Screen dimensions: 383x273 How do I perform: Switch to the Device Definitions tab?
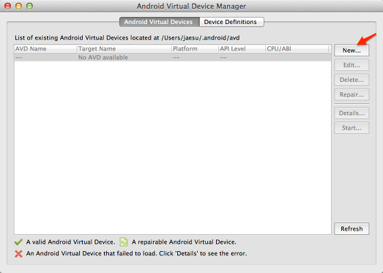[231, 22]
